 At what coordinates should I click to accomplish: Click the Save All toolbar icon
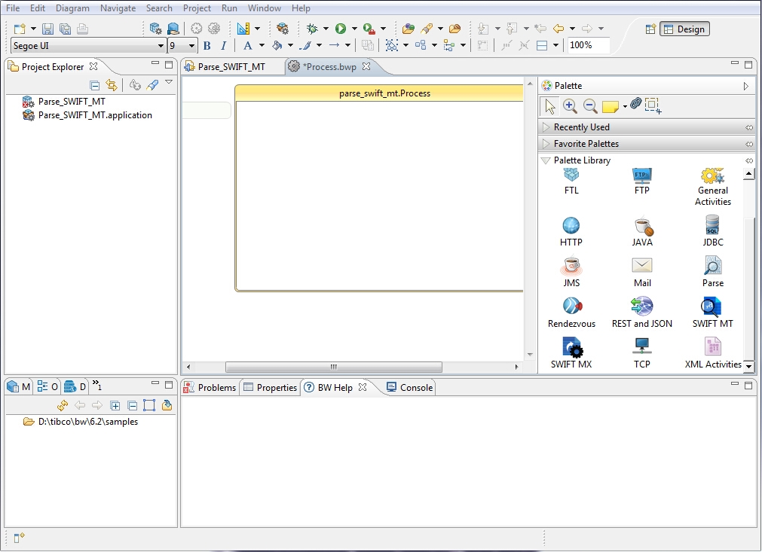pos(65,29)
